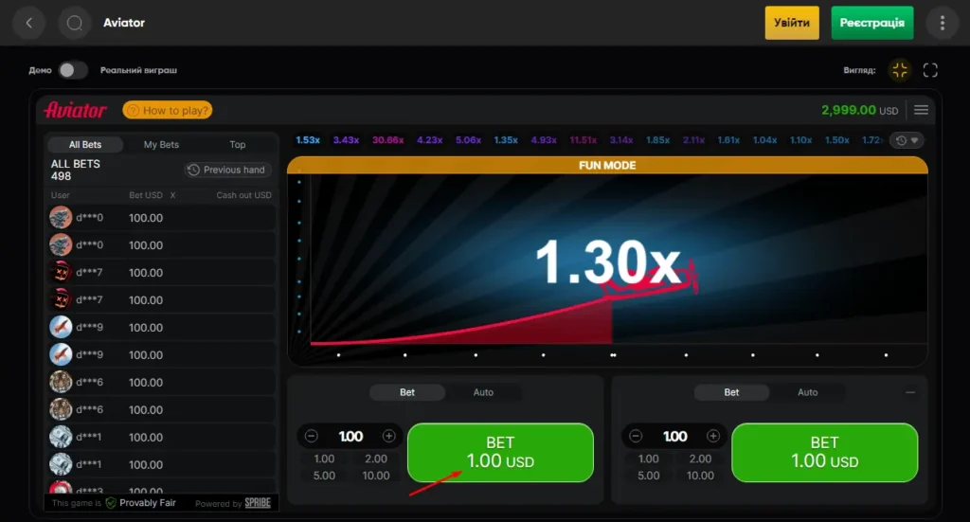Open the Aviator hamburger menu
This screenshot has height=522, width=970.
coord(921,110)
